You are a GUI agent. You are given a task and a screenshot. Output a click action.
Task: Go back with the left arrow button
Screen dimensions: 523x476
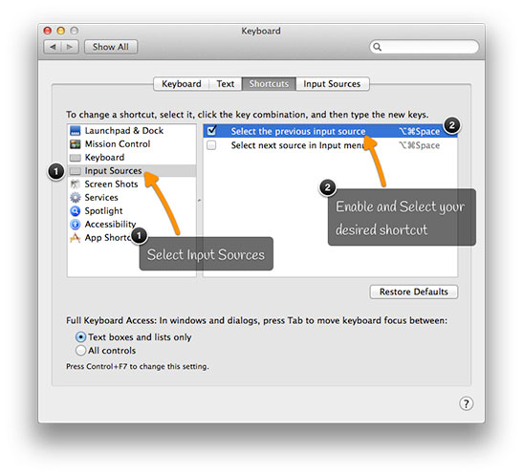pyautogui.click(x=53, y=47)
